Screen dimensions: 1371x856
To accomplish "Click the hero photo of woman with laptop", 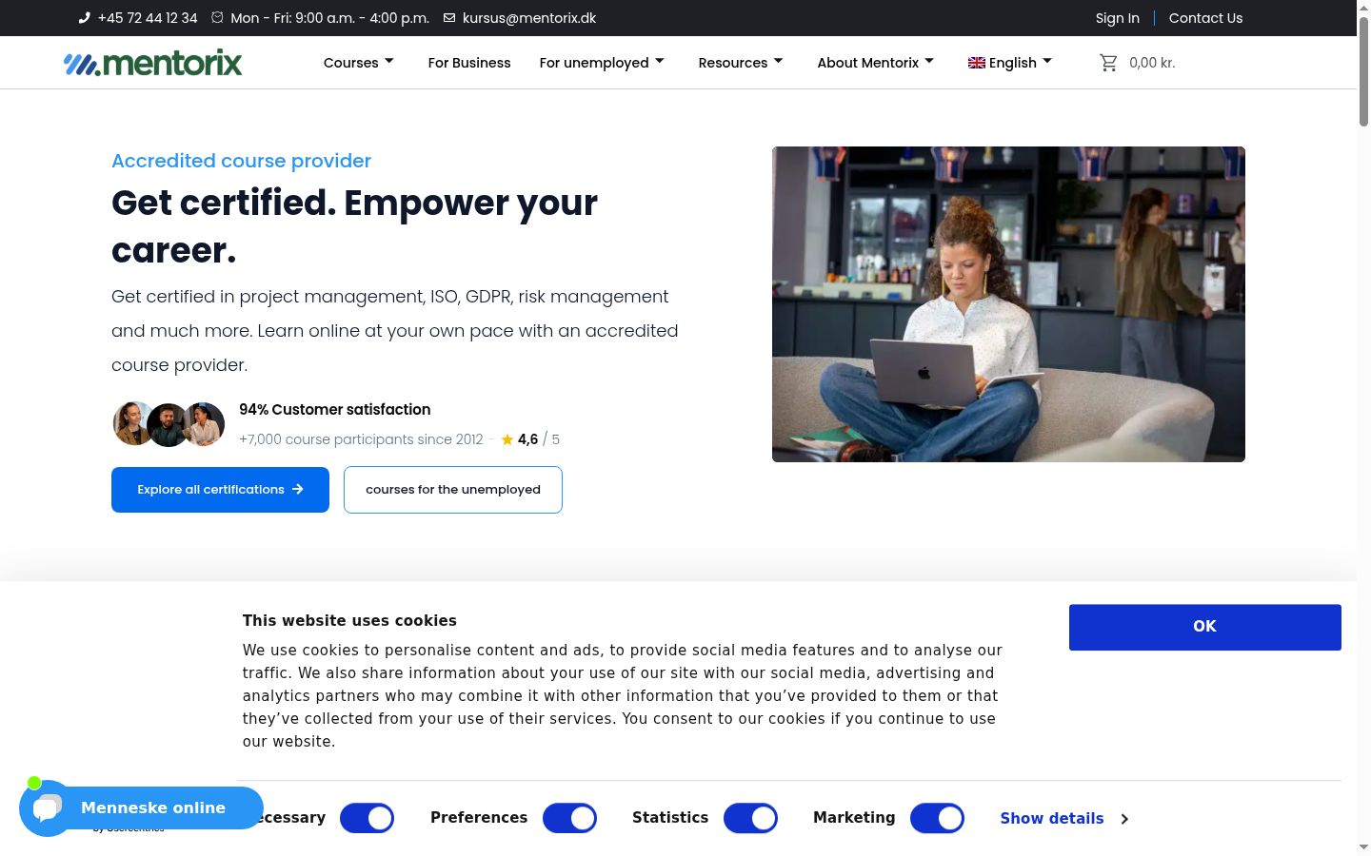I will (x=1008, y=304).
